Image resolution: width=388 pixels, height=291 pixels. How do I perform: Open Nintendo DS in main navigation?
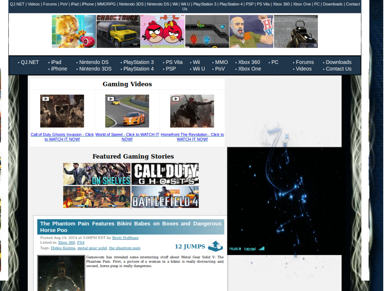click(x=94, y=63)
